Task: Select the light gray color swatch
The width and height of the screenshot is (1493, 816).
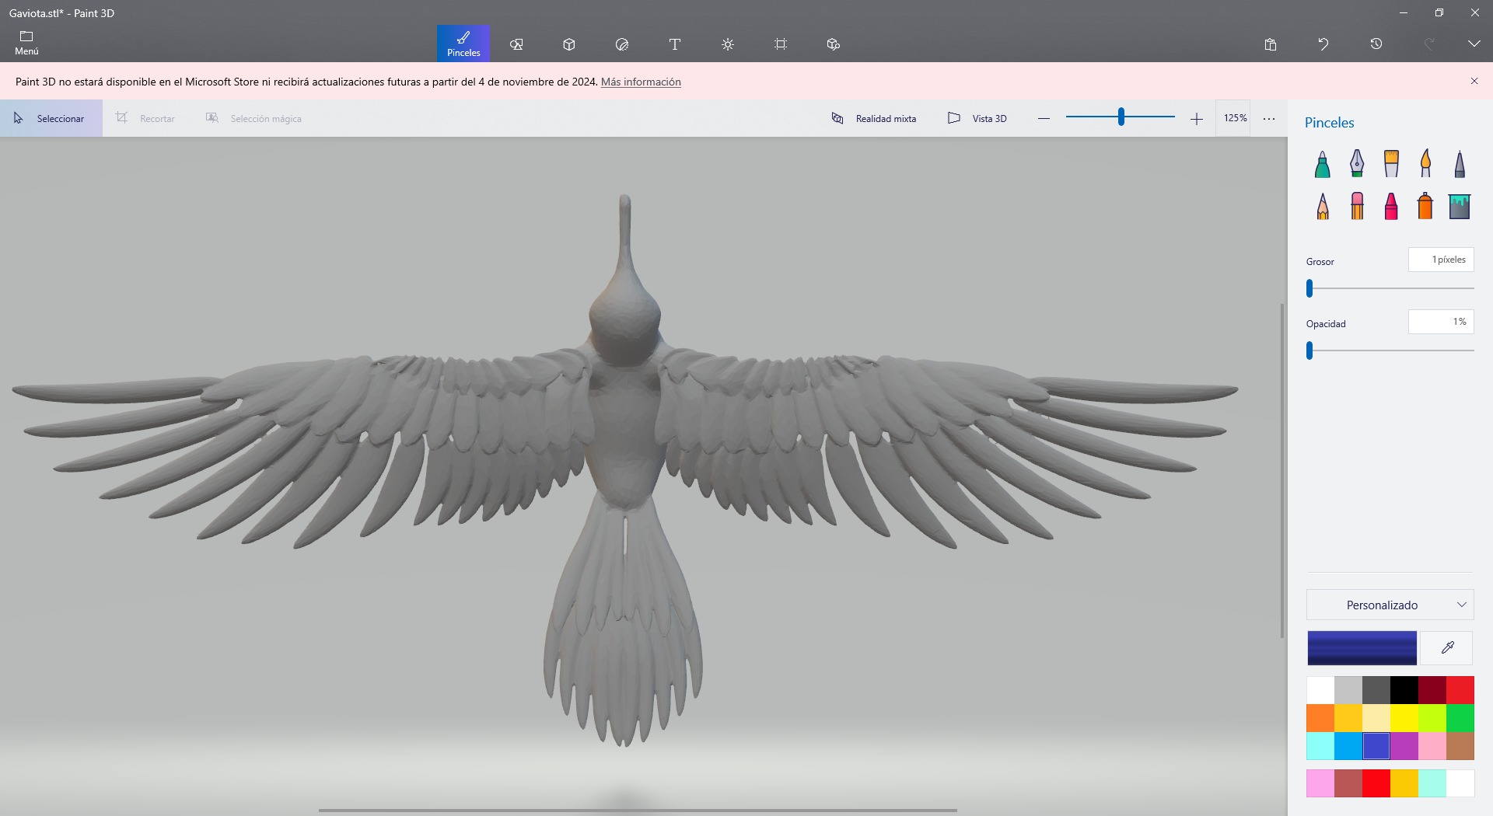Action: (x=1348, y=690)
